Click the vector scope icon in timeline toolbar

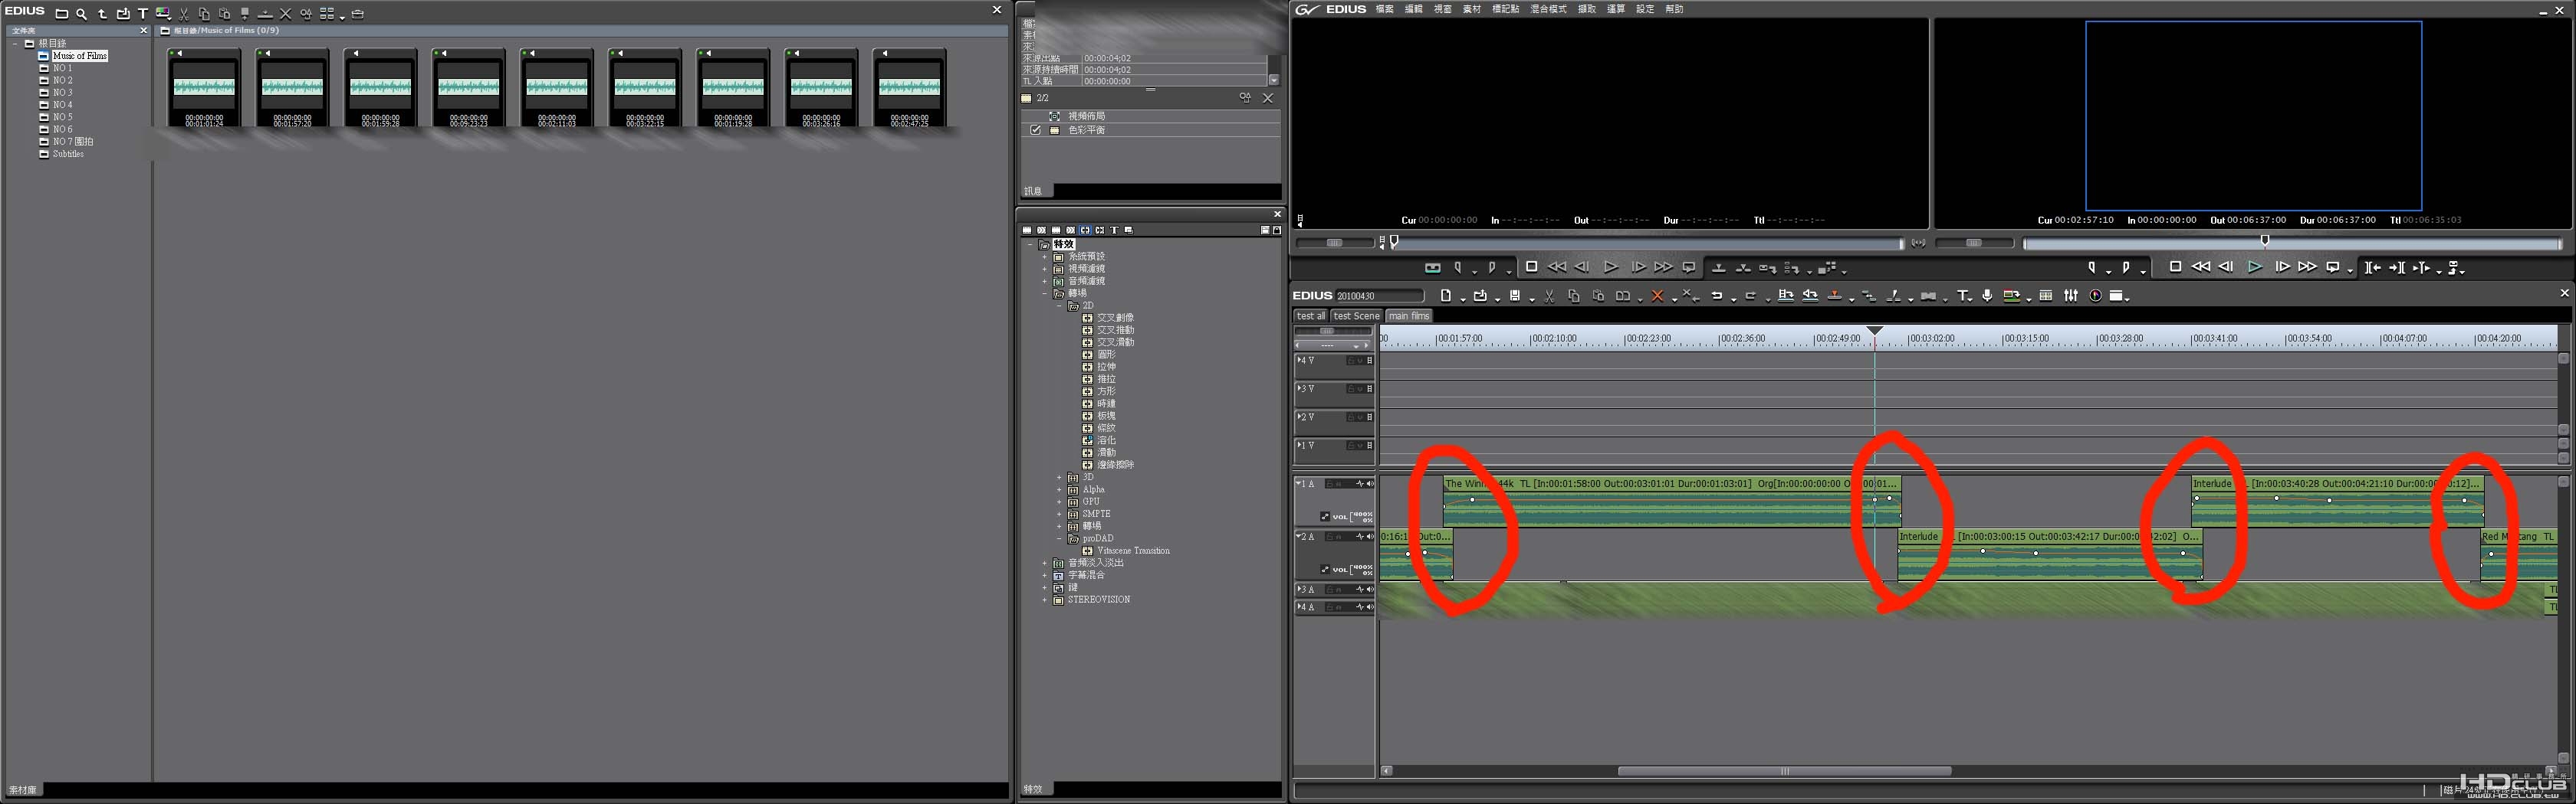2096,296
